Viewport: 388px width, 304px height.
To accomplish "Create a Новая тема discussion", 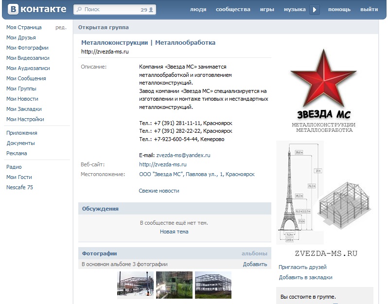I will pyautogui.click(x=174, y=232).
